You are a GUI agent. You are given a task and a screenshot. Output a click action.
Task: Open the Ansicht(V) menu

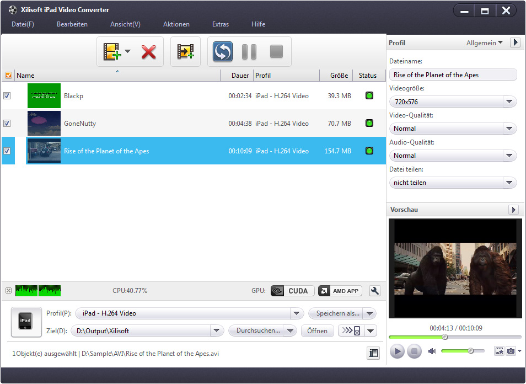[125, 24]
